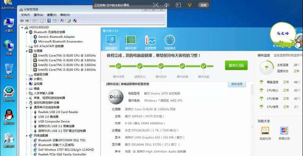Expand the IDE ATA/ATAPI 控制器 node
The width and height of the screenshot is (303, 156).
[x=27, y=46]
